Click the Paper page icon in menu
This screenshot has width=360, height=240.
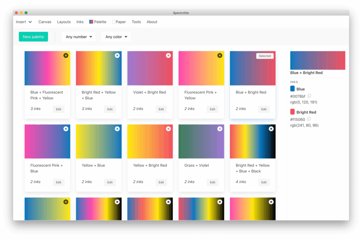click(x=114, y=22)
